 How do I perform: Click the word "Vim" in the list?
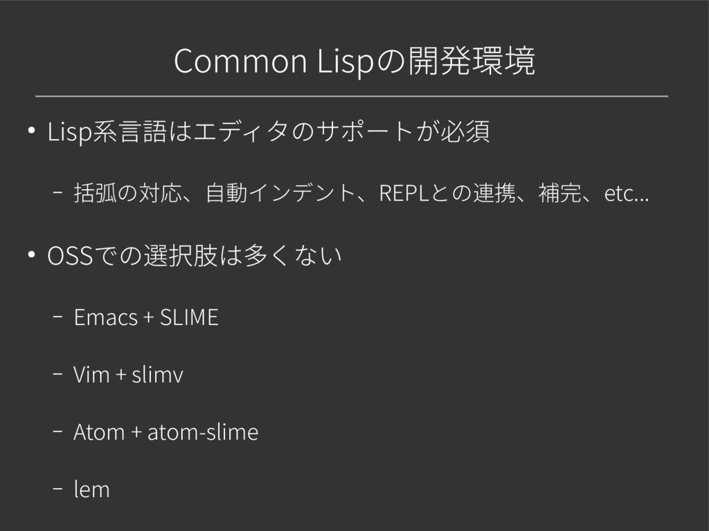point(91,375)
